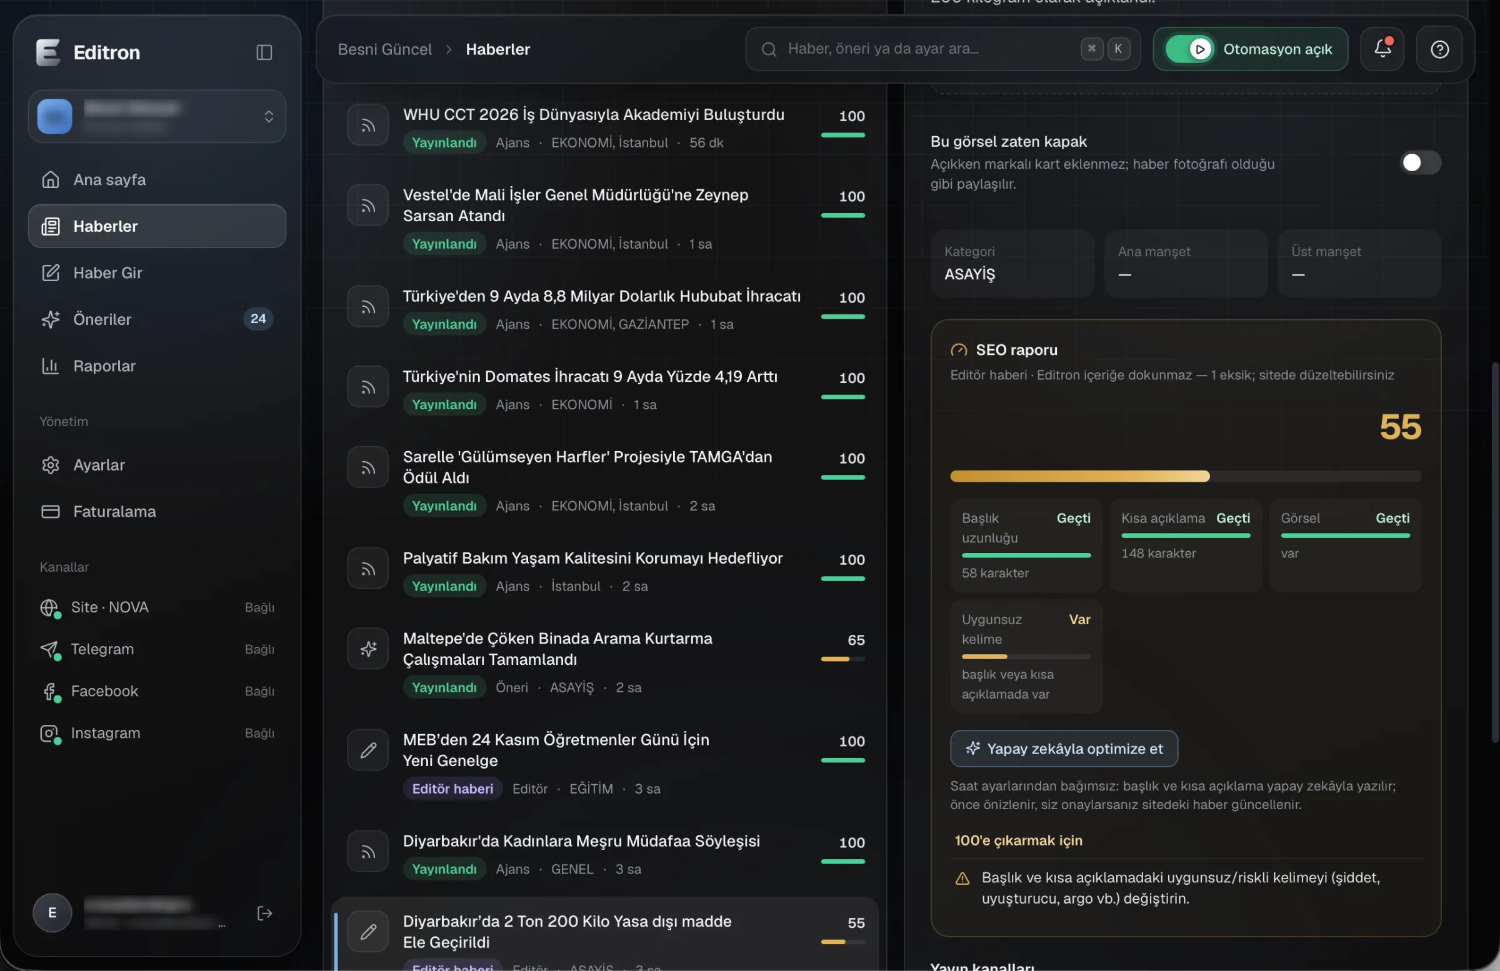This screenshot has width=1500, height=971.
Task: Open the Ana manşet field
Action: coord(1186,264)
